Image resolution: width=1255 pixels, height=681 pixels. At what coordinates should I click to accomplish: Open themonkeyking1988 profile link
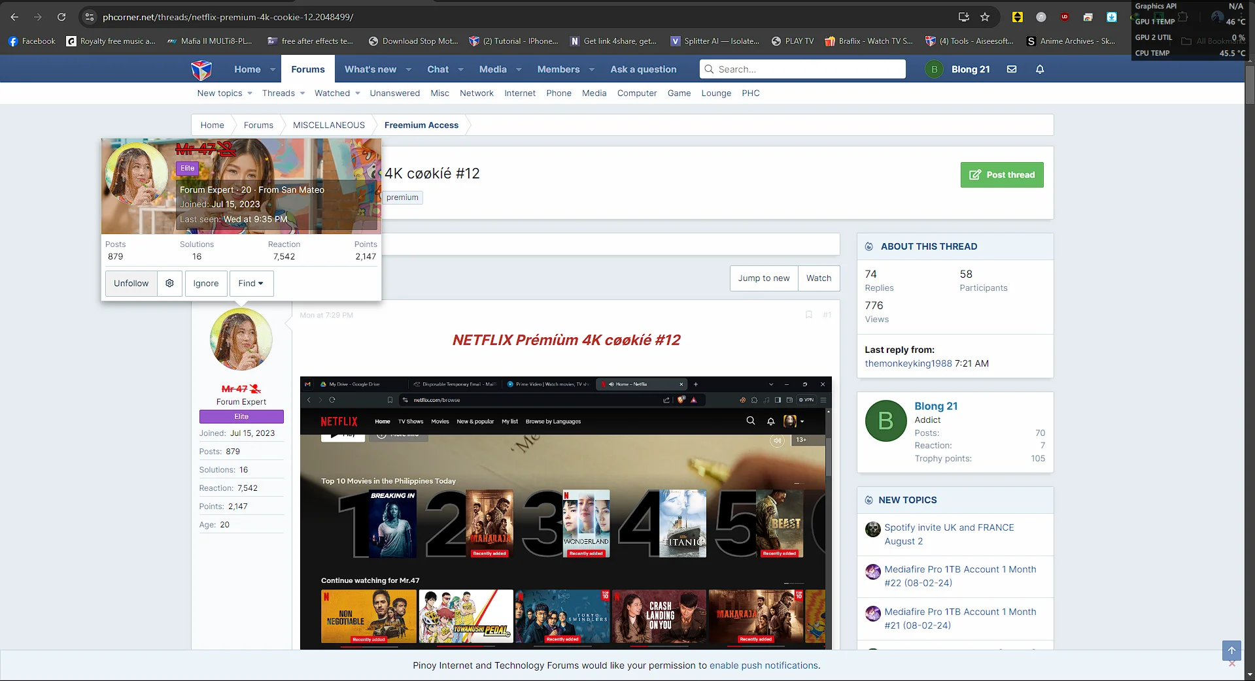908,363
